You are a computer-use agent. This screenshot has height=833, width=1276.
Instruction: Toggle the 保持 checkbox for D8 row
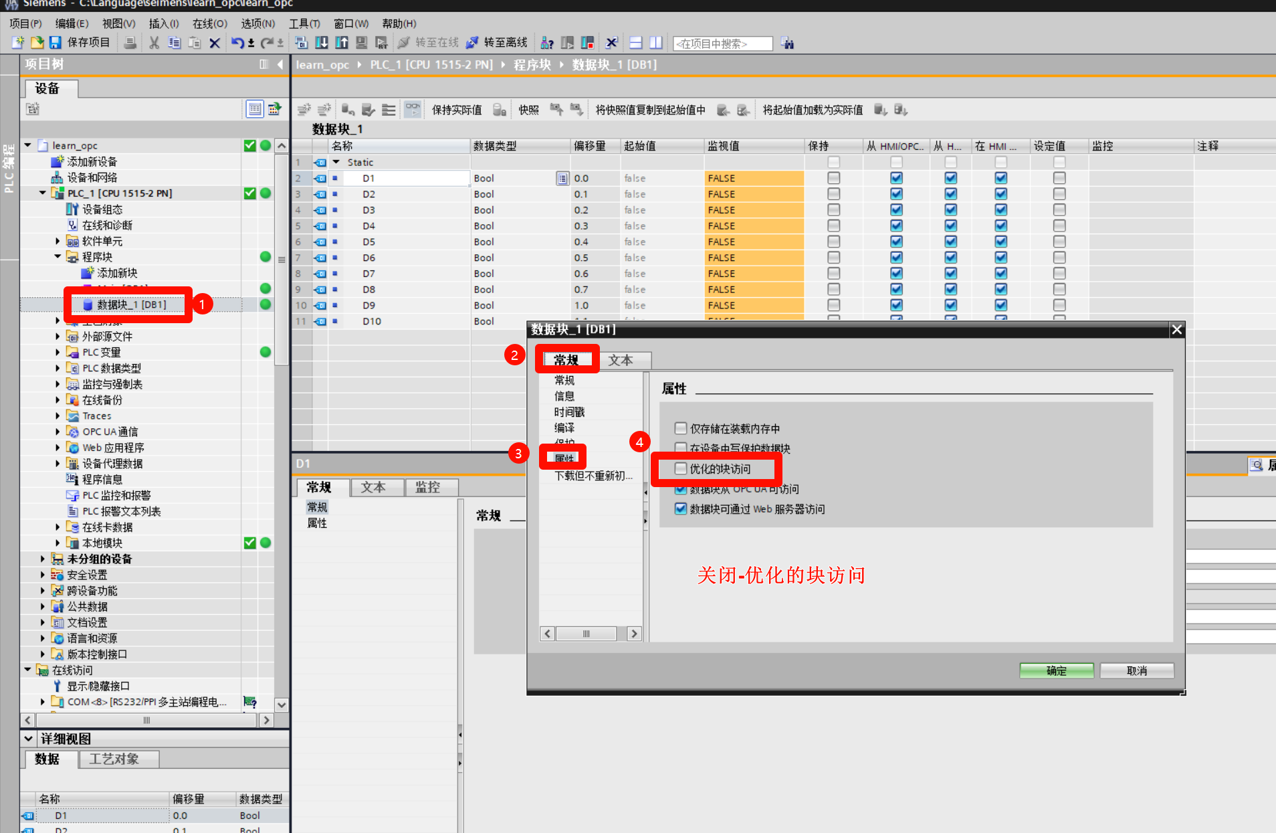point(833,289)
